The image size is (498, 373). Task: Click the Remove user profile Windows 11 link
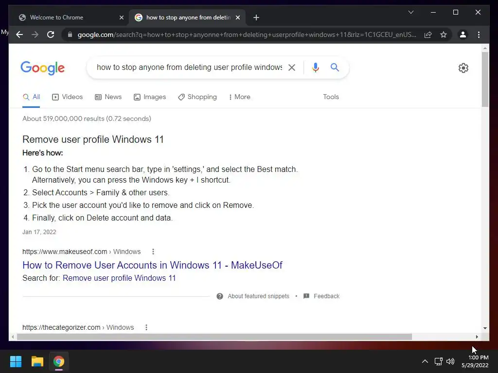[119, 278]
